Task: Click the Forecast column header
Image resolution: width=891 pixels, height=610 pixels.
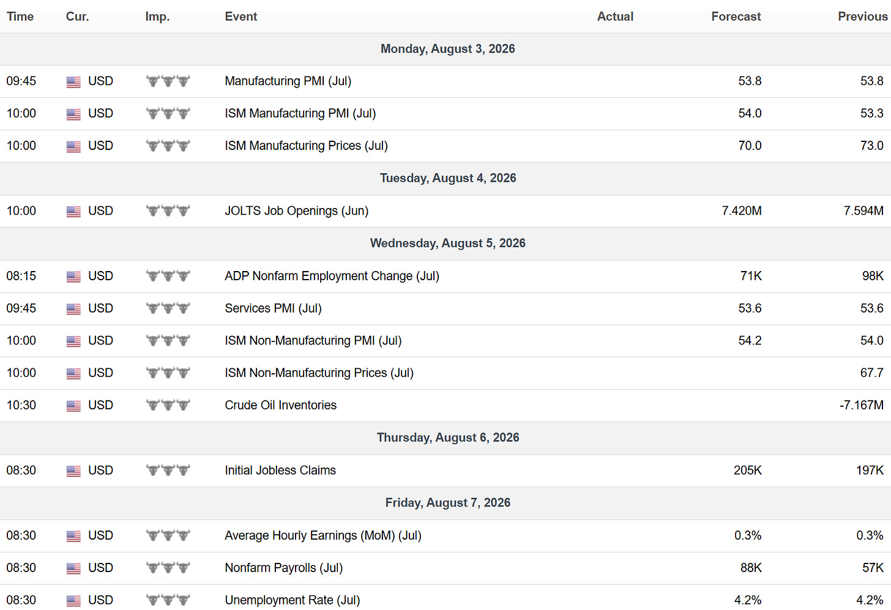Action: 736,17
